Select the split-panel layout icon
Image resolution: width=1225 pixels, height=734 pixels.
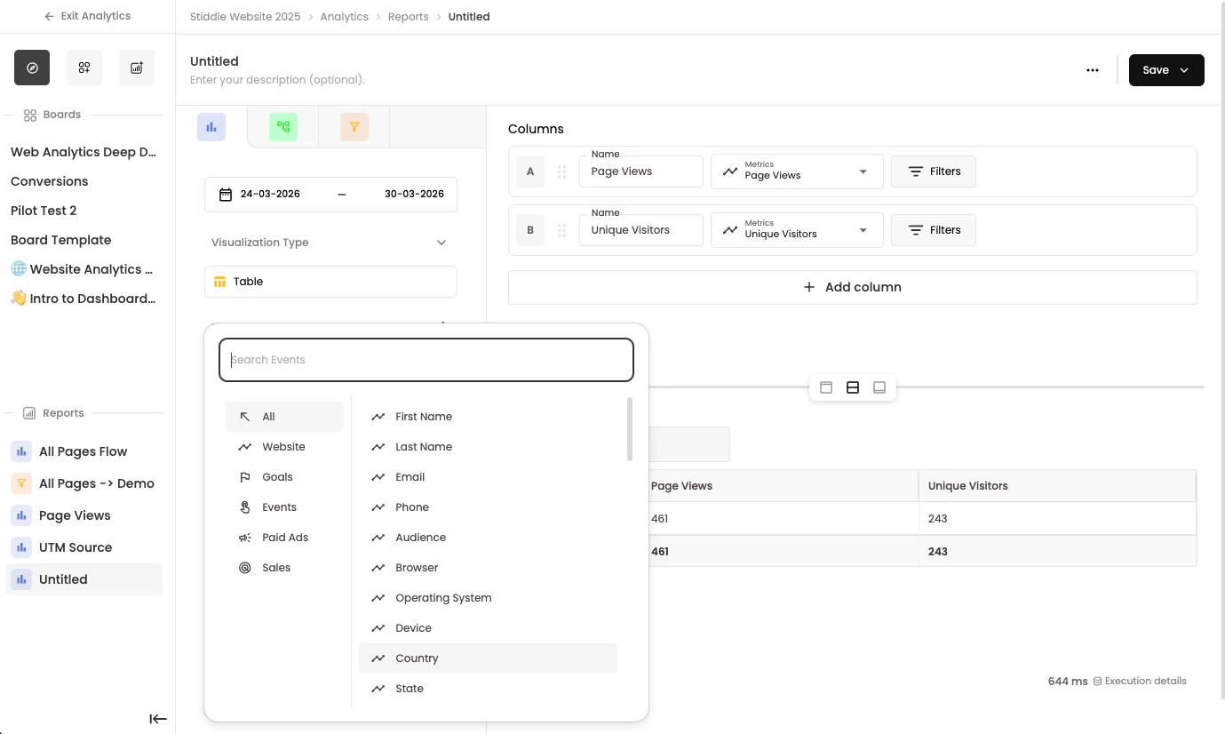(853, 387)
